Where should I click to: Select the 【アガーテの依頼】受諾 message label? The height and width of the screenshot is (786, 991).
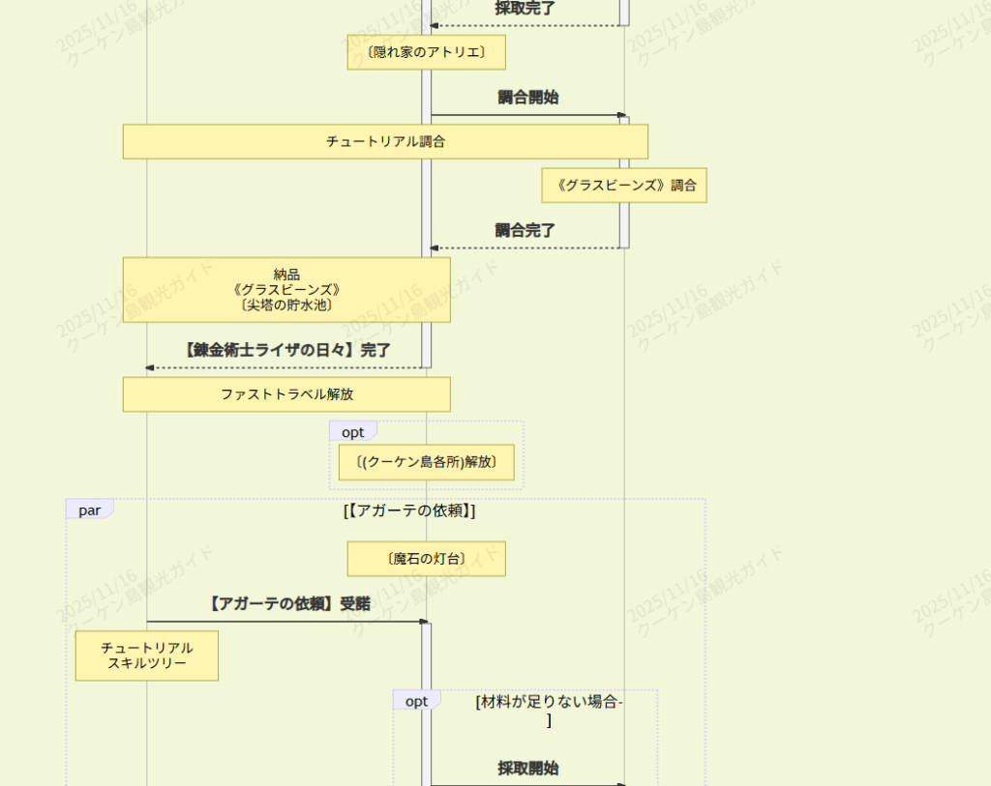[x=288, y=603]
